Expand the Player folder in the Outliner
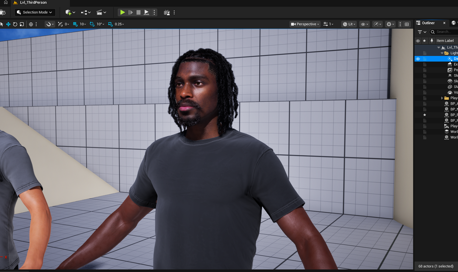The width and height of the screenshot is (458, 272). point(442,98)
